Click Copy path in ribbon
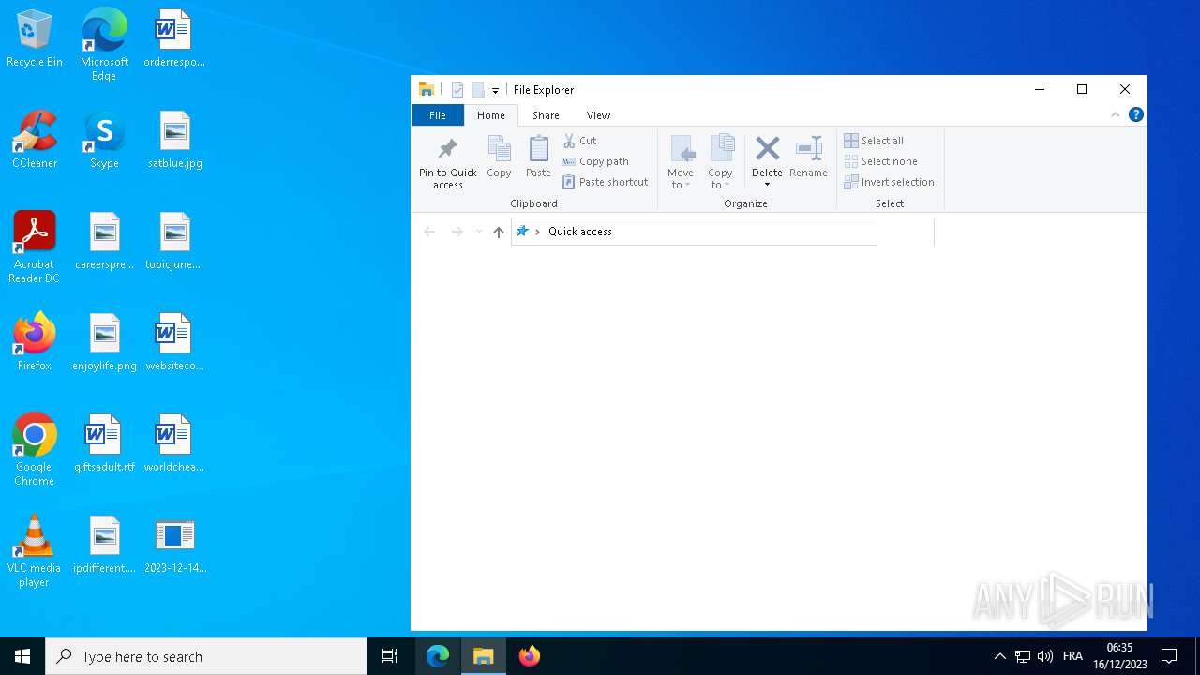Viewport: 1200px width, 675px height. tap(595, 161)
